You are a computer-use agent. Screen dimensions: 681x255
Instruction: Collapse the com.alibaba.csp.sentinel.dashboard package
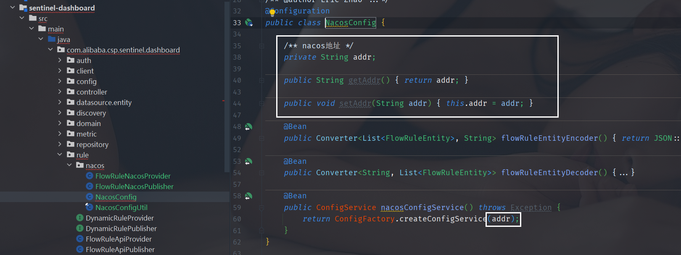point(50,50)
